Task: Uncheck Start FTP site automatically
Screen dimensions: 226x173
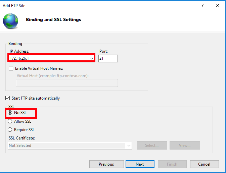Action: [8, 98]
